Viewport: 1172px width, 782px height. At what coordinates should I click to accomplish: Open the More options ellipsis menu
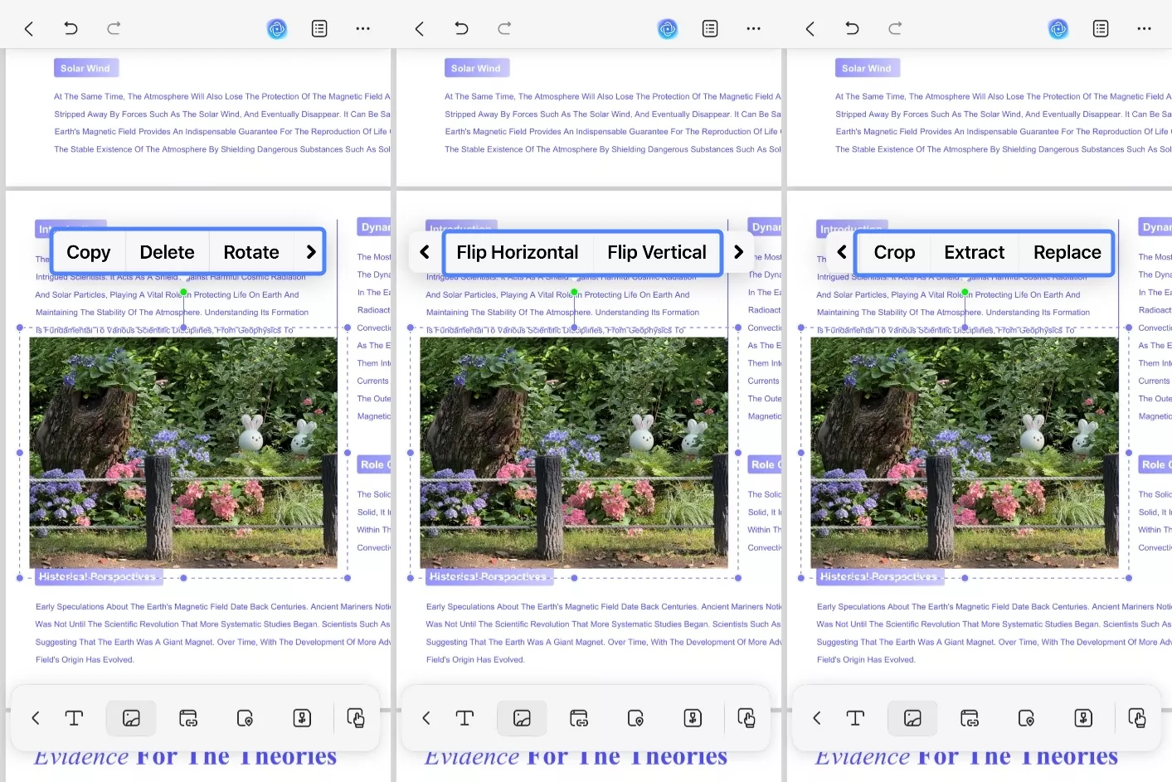362,28
